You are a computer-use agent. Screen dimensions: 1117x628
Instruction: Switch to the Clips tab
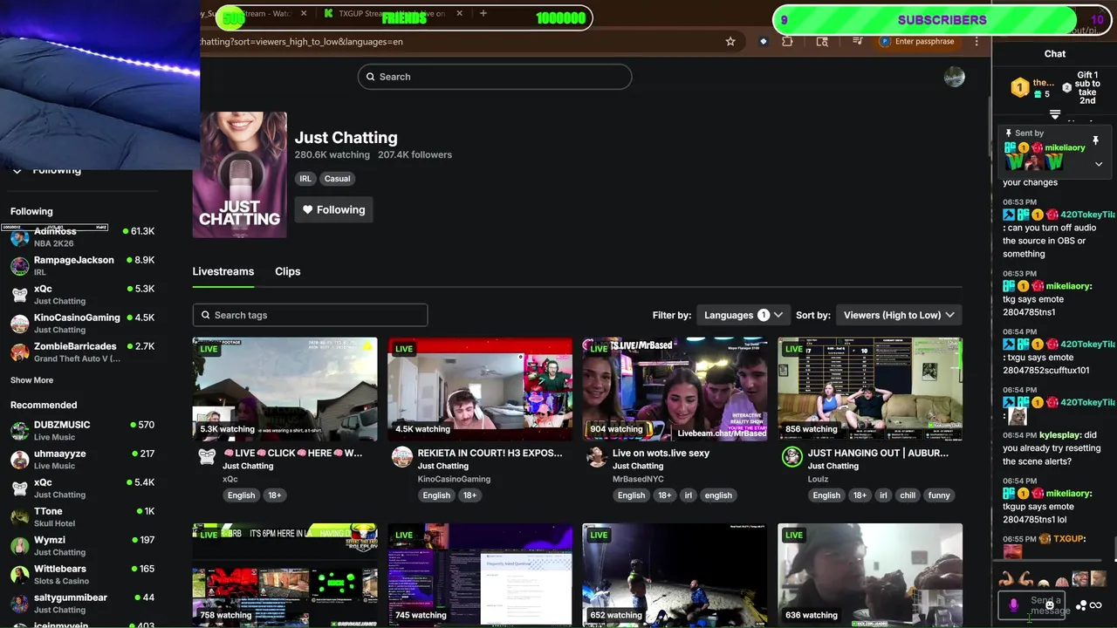coord(287,271)
